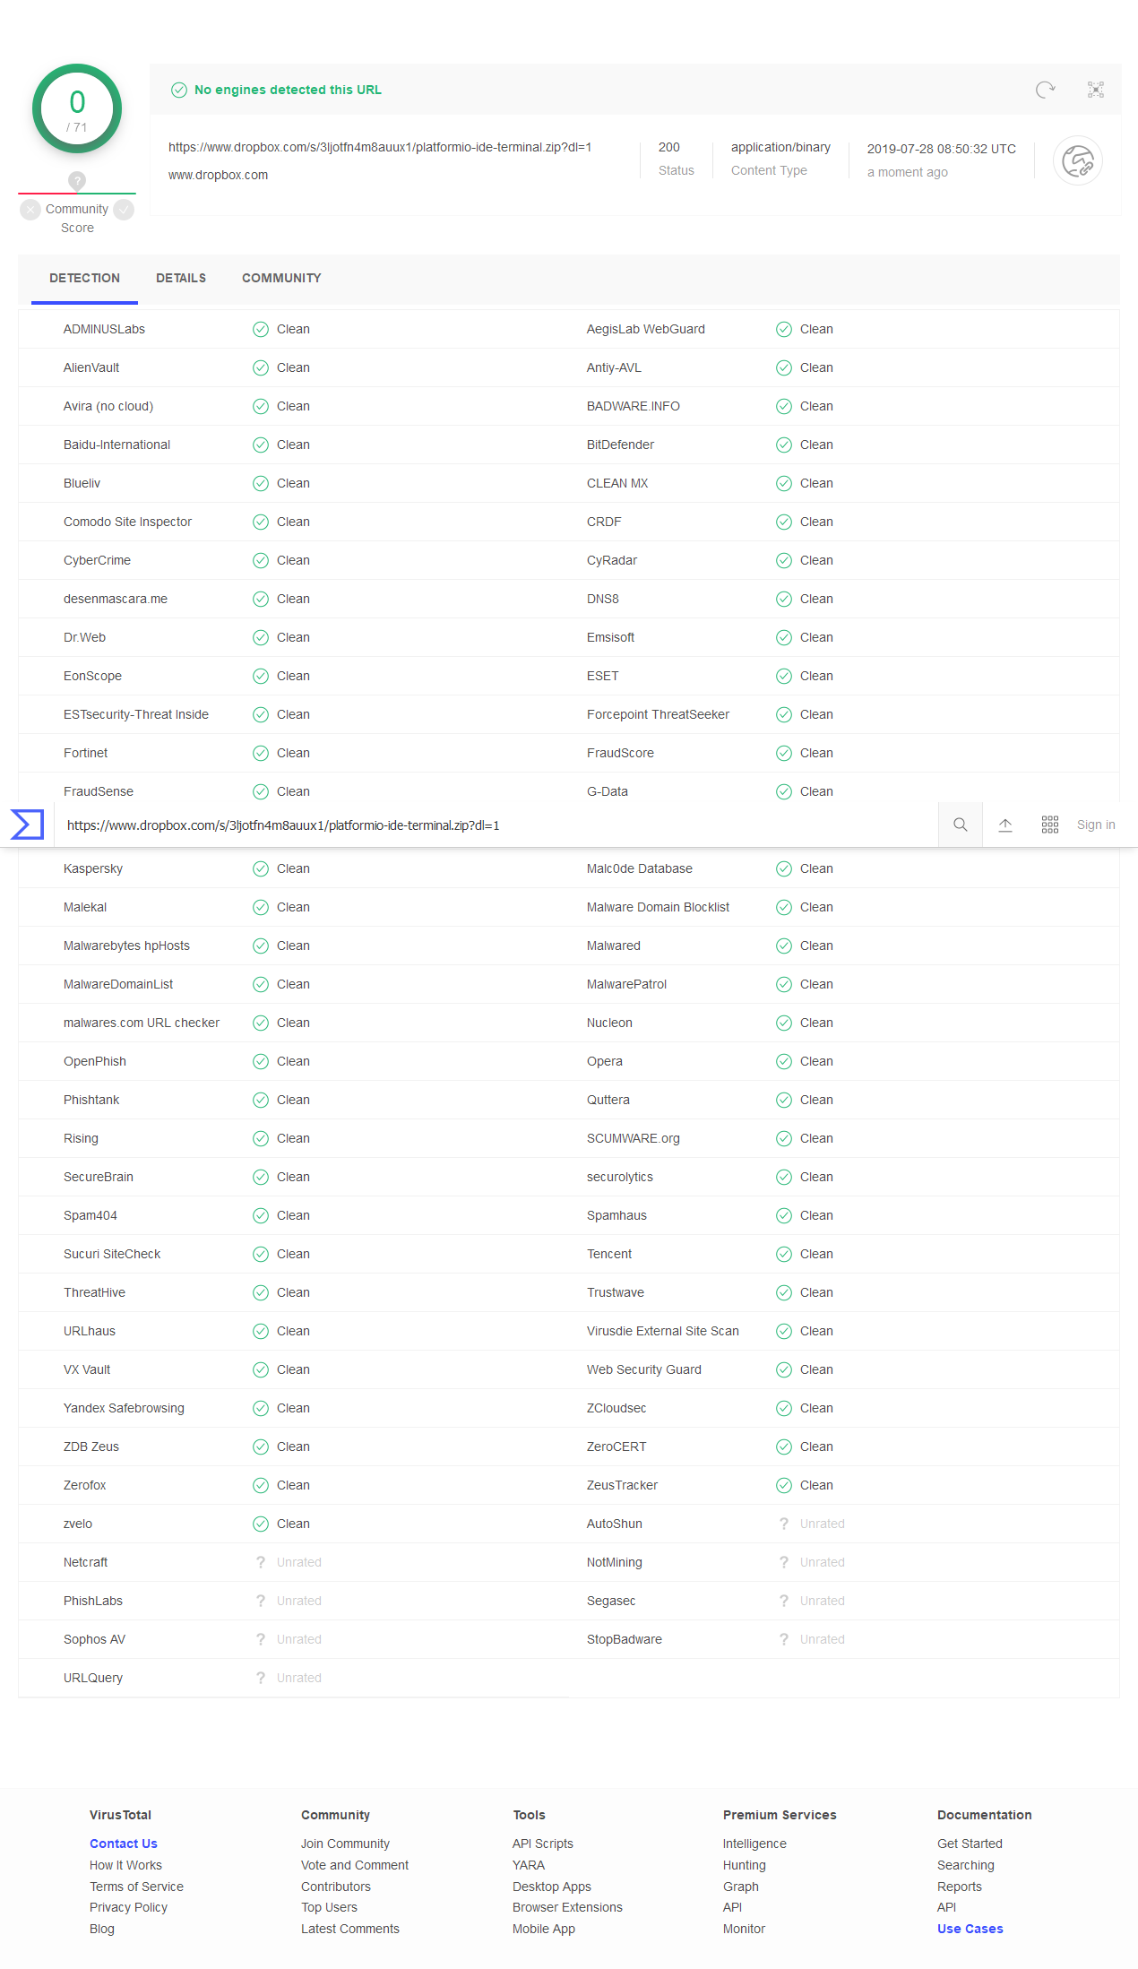Click the 2019-07-28 08:50:32 UTC timestamp
1138x1969 pixels.
(x=942, y=149)
